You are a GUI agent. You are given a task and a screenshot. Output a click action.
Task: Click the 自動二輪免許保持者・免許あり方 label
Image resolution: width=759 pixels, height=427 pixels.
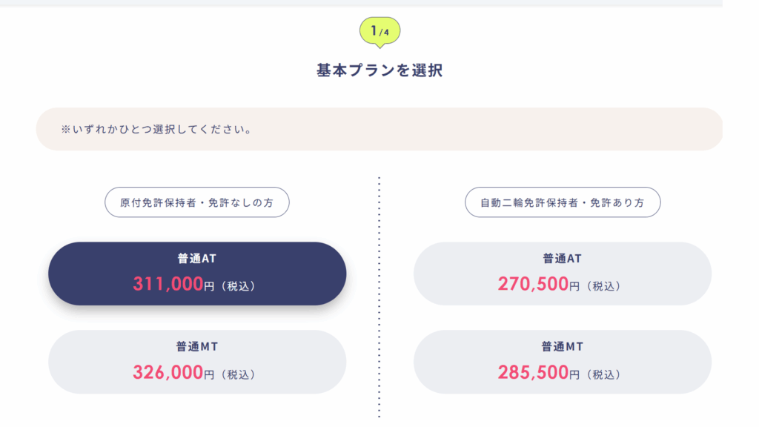pos(563,202)
